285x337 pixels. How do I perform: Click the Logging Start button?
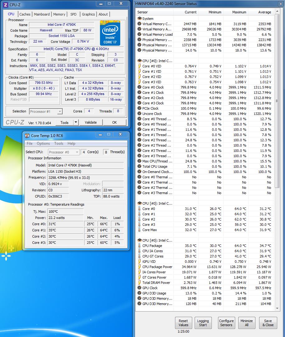point(203,323)
